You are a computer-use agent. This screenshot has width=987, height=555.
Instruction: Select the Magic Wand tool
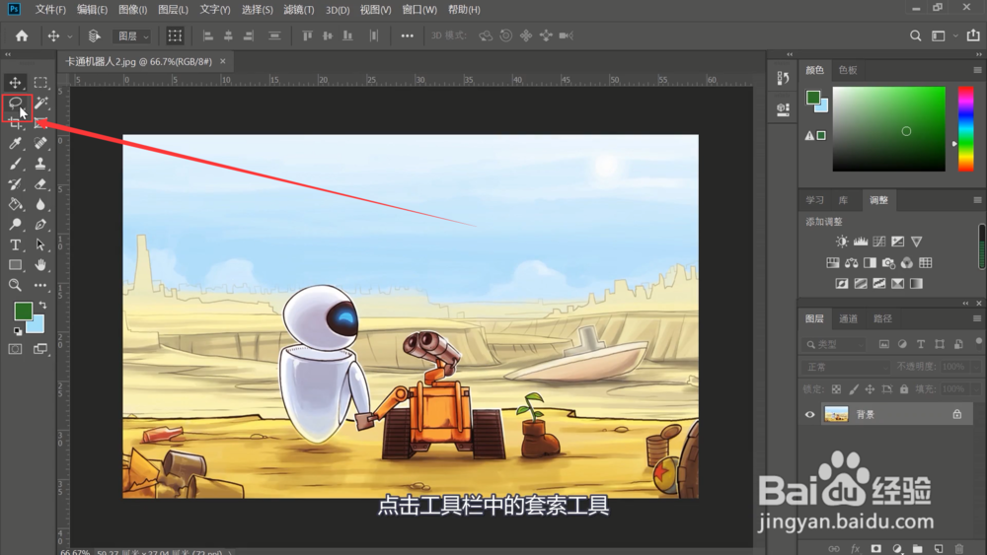coord(40,103)
